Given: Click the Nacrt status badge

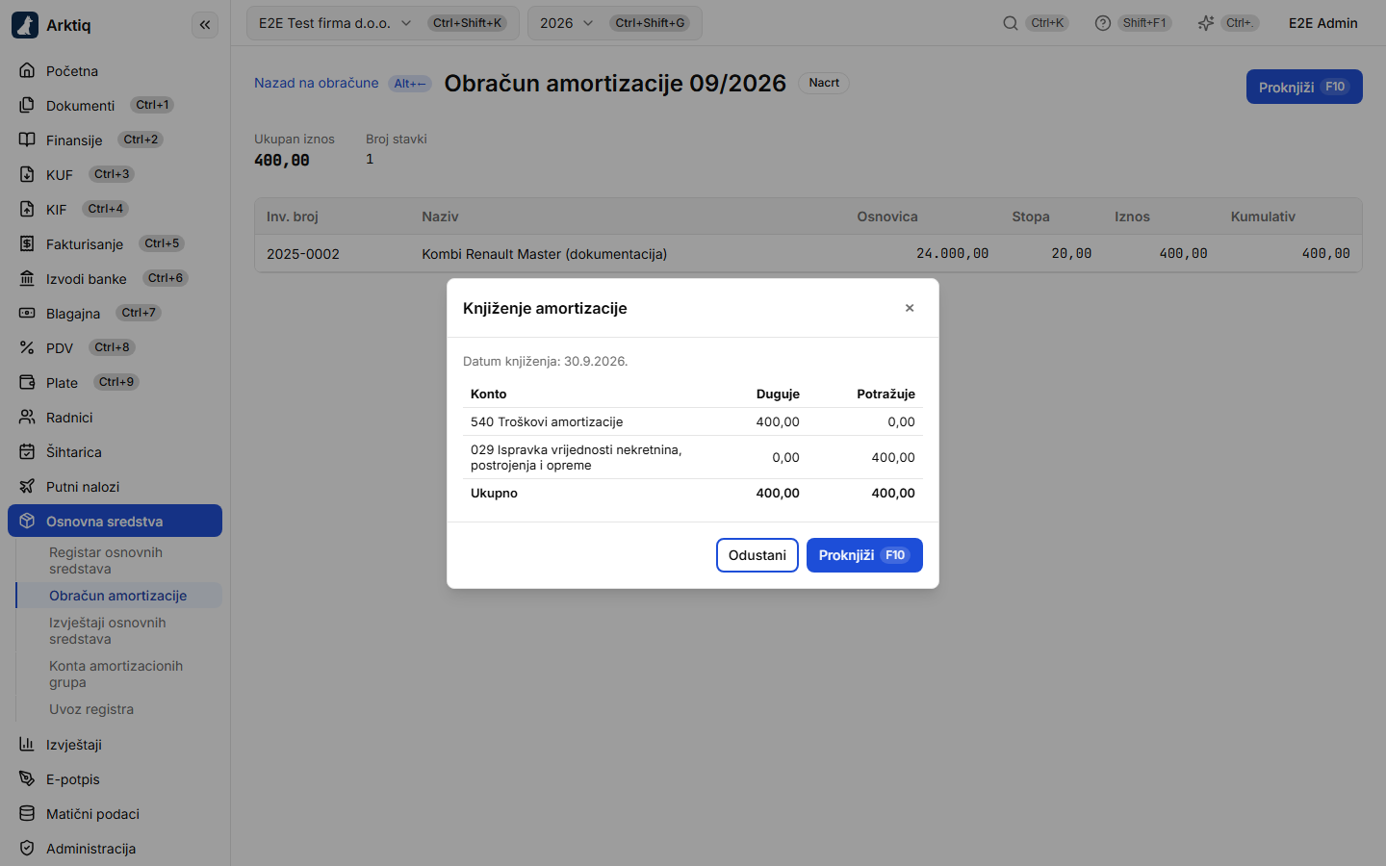Looking at the screenshot, I should tap(824, 83).
